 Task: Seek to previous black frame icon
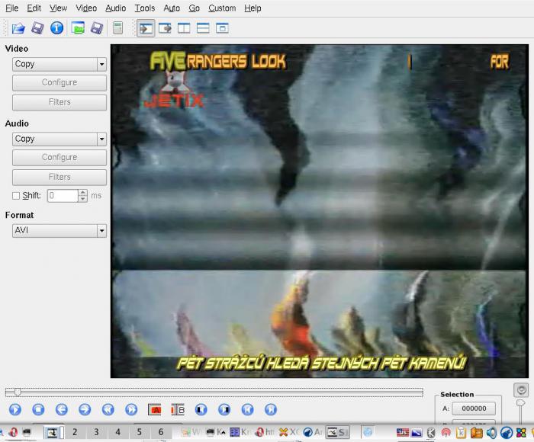pos(201,409)
